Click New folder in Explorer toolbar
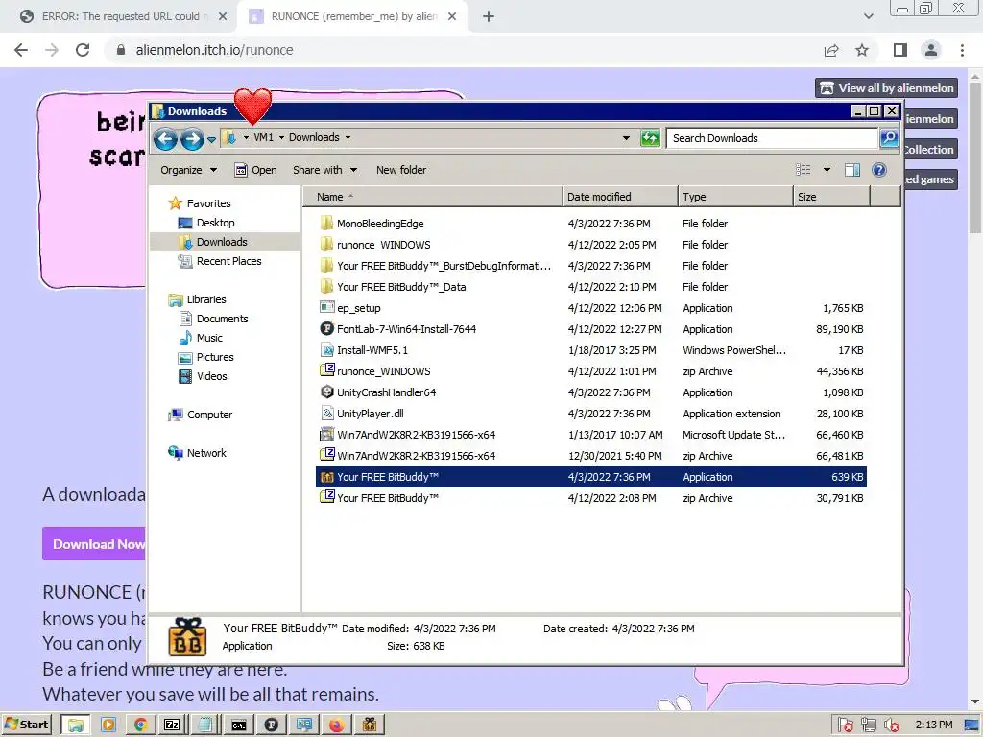Viewport: 983px width, 737px height. (401, 170)
